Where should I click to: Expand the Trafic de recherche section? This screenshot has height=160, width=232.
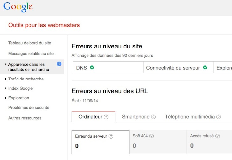[6, 79]
